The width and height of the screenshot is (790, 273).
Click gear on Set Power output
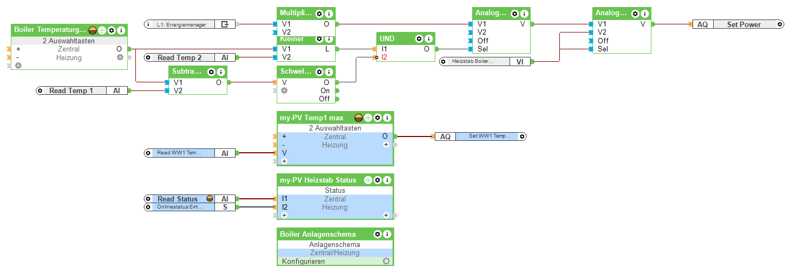tap(780, 24)
